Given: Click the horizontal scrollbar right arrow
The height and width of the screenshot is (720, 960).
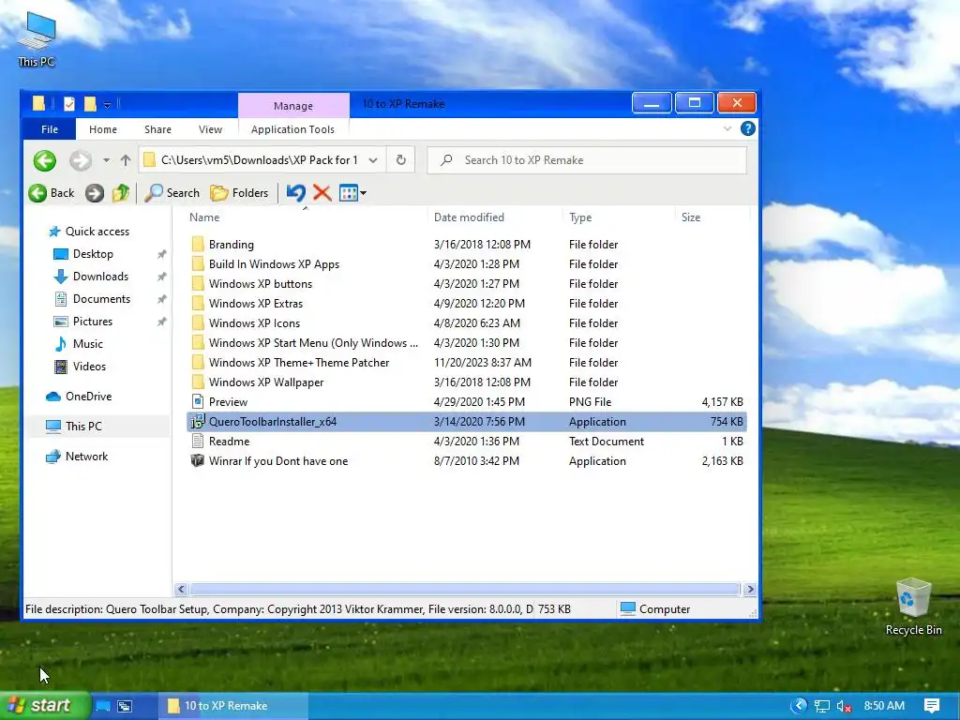Looking at the screenshot, I should coord(750,589).
